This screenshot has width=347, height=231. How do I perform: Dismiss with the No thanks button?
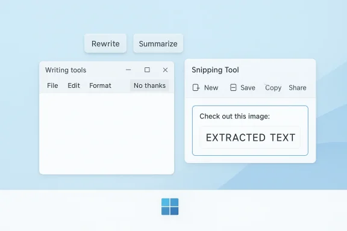[x=149, y=85]
